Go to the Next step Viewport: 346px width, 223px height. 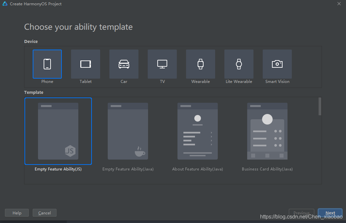(330, 213)
